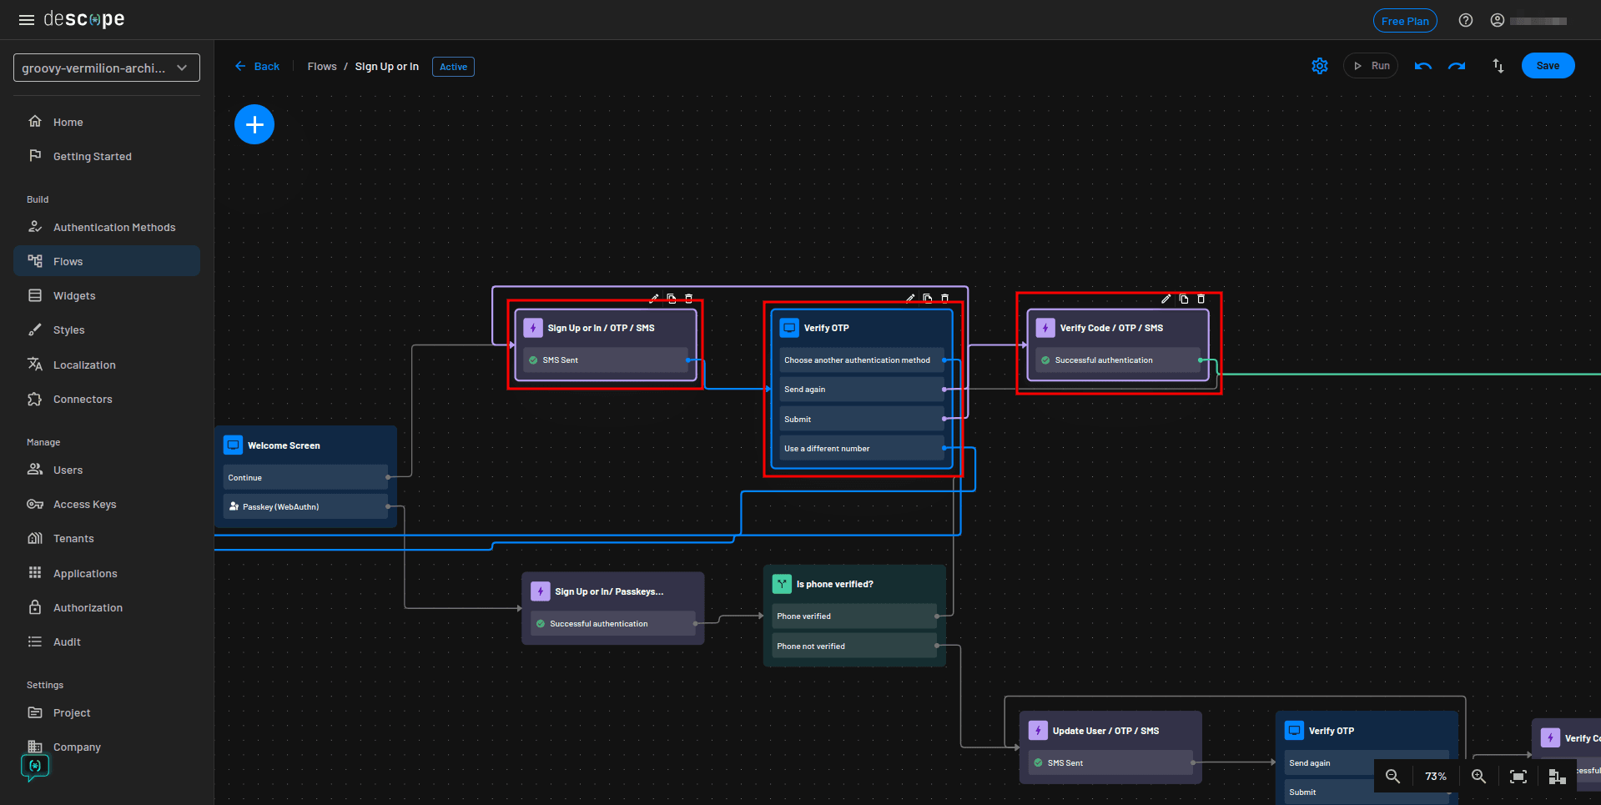The image size is (1601, 805).
Task: Click the Save button
Action: 1548,65
